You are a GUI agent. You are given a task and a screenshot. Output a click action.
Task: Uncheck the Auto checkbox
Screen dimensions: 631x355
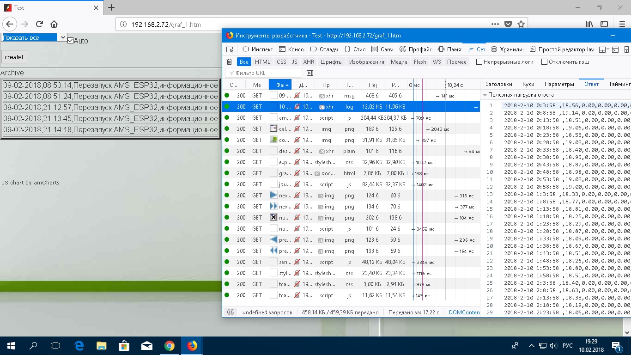click(71, 41)
